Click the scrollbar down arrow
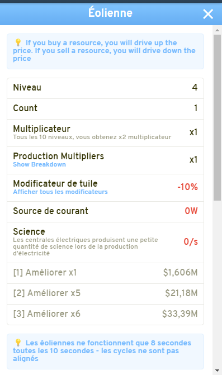Screen dimensions: 222x375 pos(217,371)
